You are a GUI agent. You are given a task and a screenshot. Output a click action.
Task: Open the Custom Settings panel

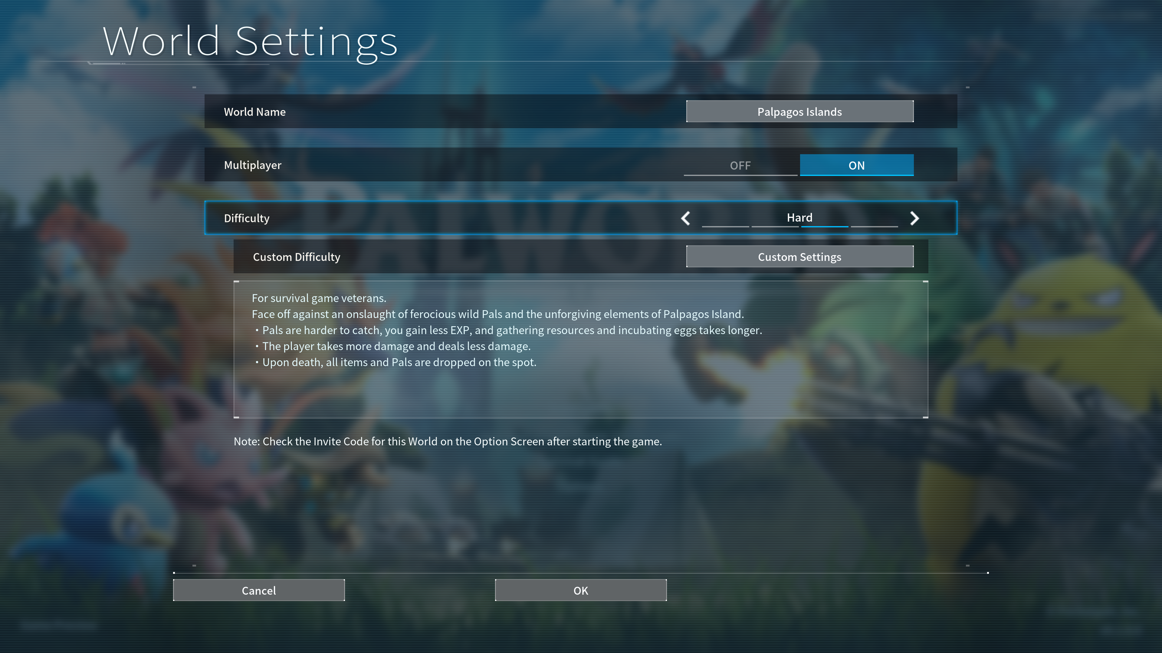click(799, 256)
